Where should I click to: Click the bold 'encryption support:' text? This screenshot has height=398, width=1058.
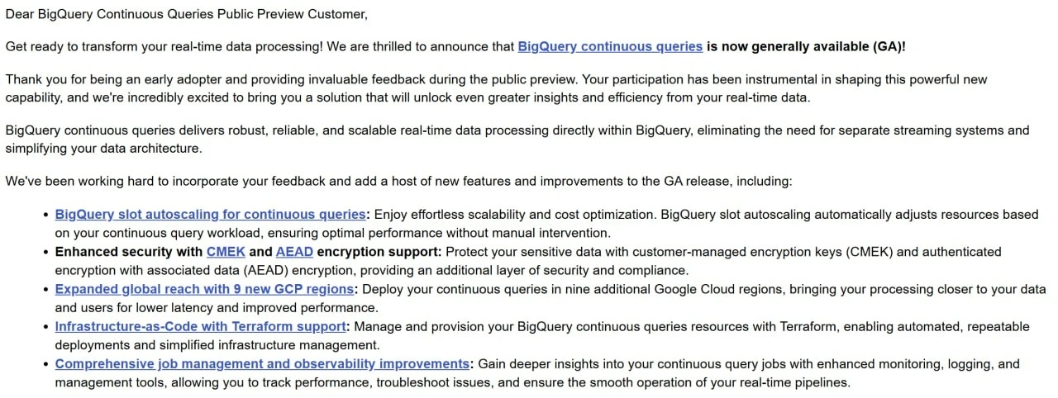point(379,251)
